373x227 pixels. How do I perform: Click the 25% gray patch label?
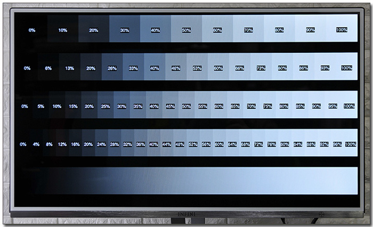pos(106,107)
